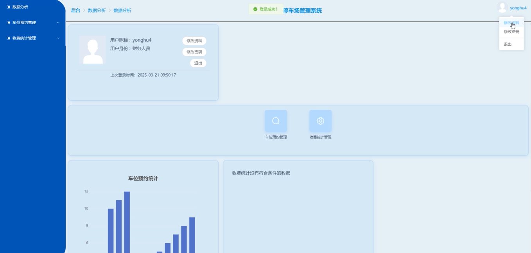Click the 收费统计管理 label under the gear tile
This screenshot has width=531, height=253.
click(x=321, y=137)
